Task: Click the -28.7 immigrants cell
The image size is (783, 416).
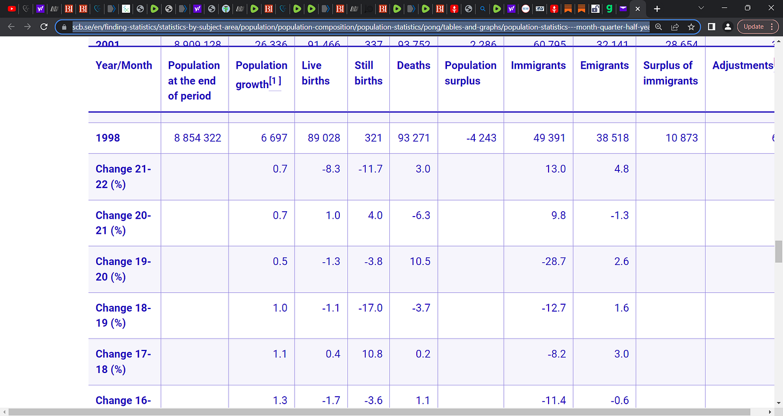Action: click(x=553, y=262)
